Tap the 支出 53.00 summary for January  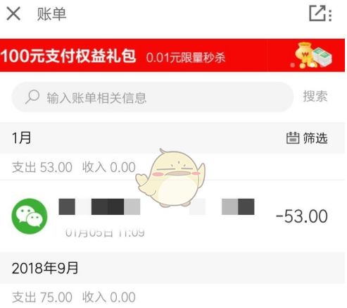pos(42,167)
